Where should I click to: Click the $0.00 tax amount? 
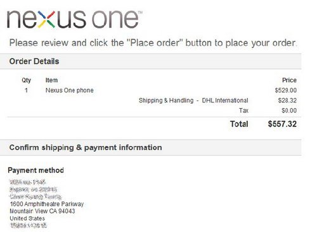[x=289, y=111]
